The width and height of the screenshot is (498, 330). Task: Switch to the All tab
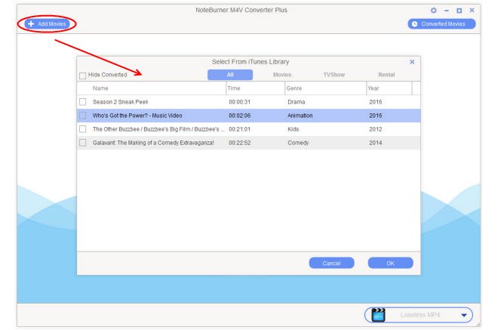tap(230, 75)
